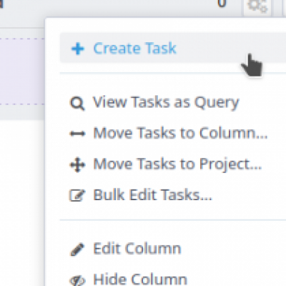
Task: Open the Bulk Edit Tasks… entry
Action: coord(152,195)
